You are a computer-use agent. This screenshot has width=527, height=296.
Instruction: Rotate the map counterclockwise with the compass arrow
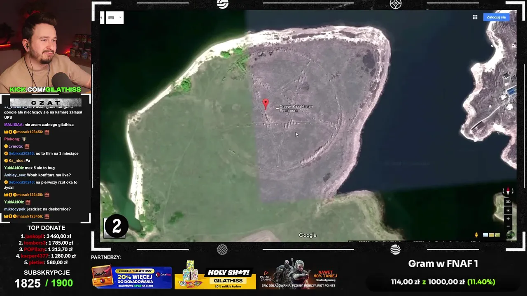point(503,192)
